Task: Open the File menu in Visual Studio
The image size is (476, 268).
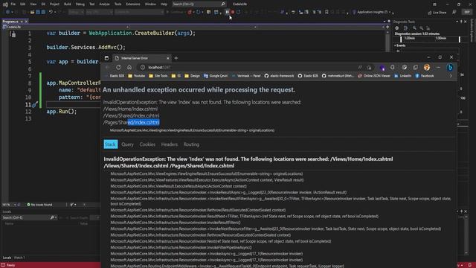Action: click(x=13, y=4)
